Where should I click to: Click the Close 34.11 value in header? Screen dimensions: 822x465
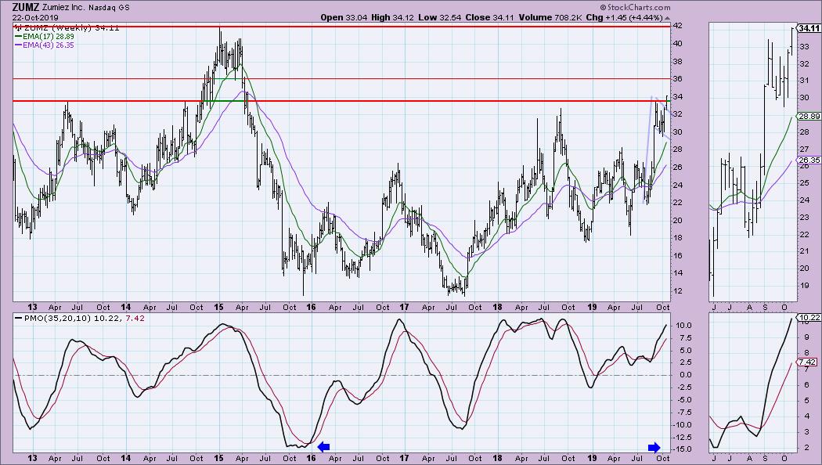tap(488, 17)
